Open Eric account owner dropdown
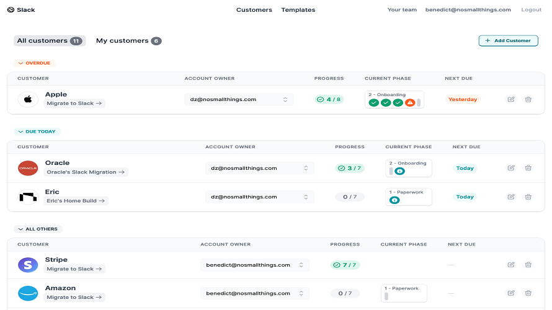The width and height of the screenshot is (552, 310). (x=259, y=197)
